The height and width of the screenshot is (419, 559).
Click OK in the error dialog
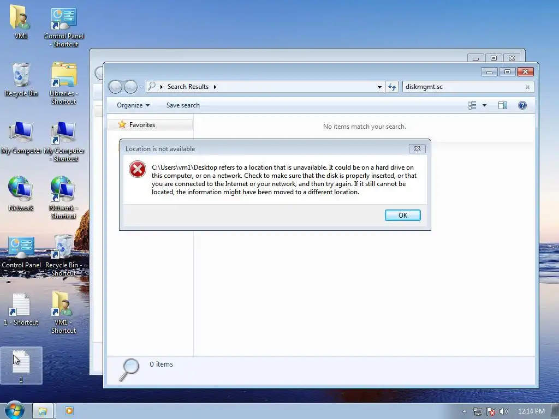[x=402, y=215]
